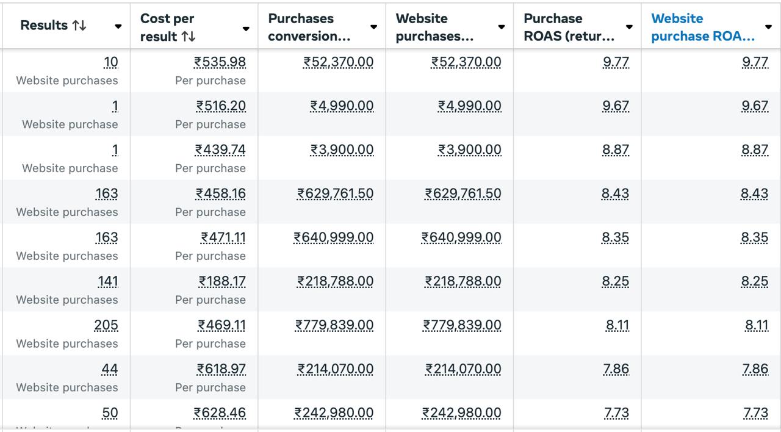Click ₹218,788.00 in Website purchases column
This screenshot has height=432, width=781.
(x=463, y=282)
